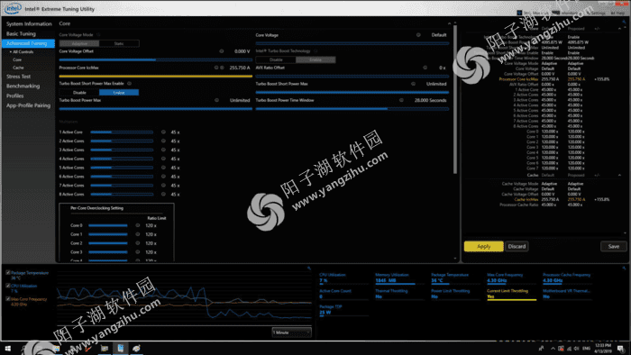
Task: Open info icon for 4 Active Cores
Action: coord(163,159)
